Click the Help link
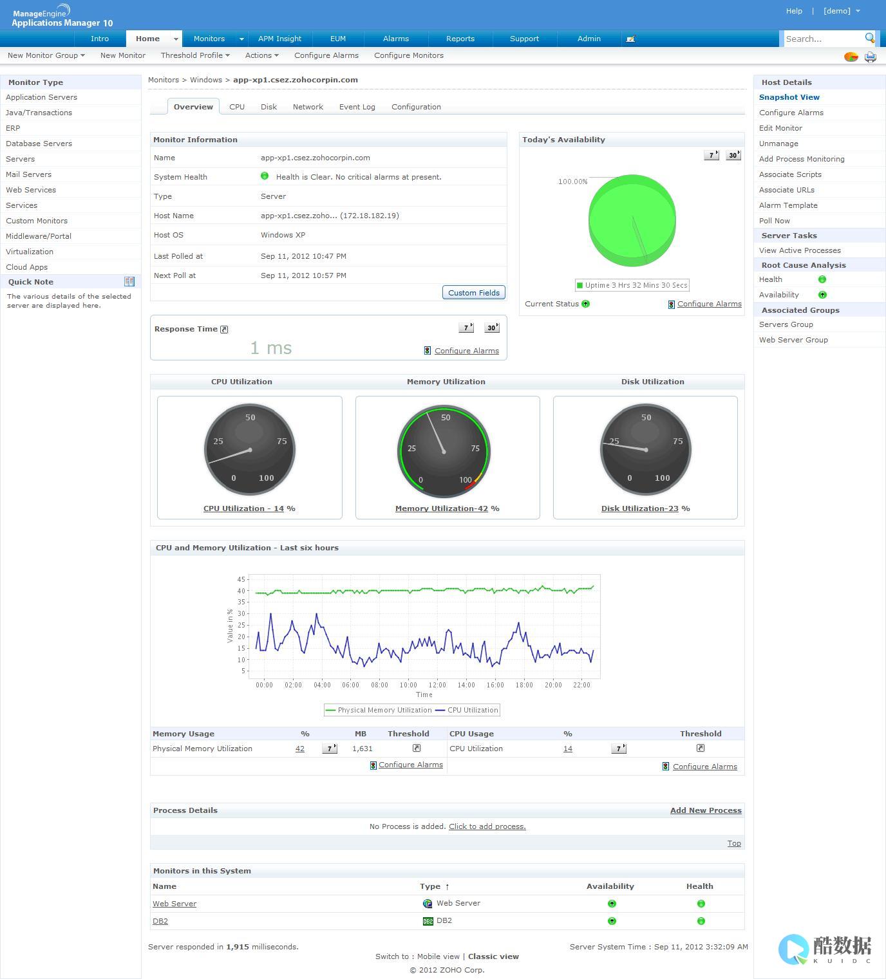886x979 pixels. coord(794,11)
